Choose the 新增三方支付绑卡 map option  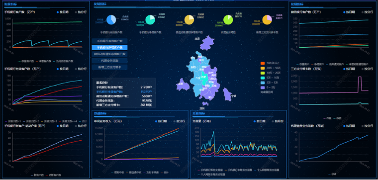pos(110,67)
